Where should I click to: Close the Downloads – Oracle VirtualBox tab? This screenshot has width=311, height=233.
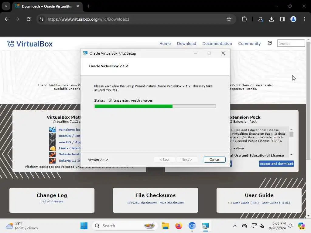coord(78,6)
